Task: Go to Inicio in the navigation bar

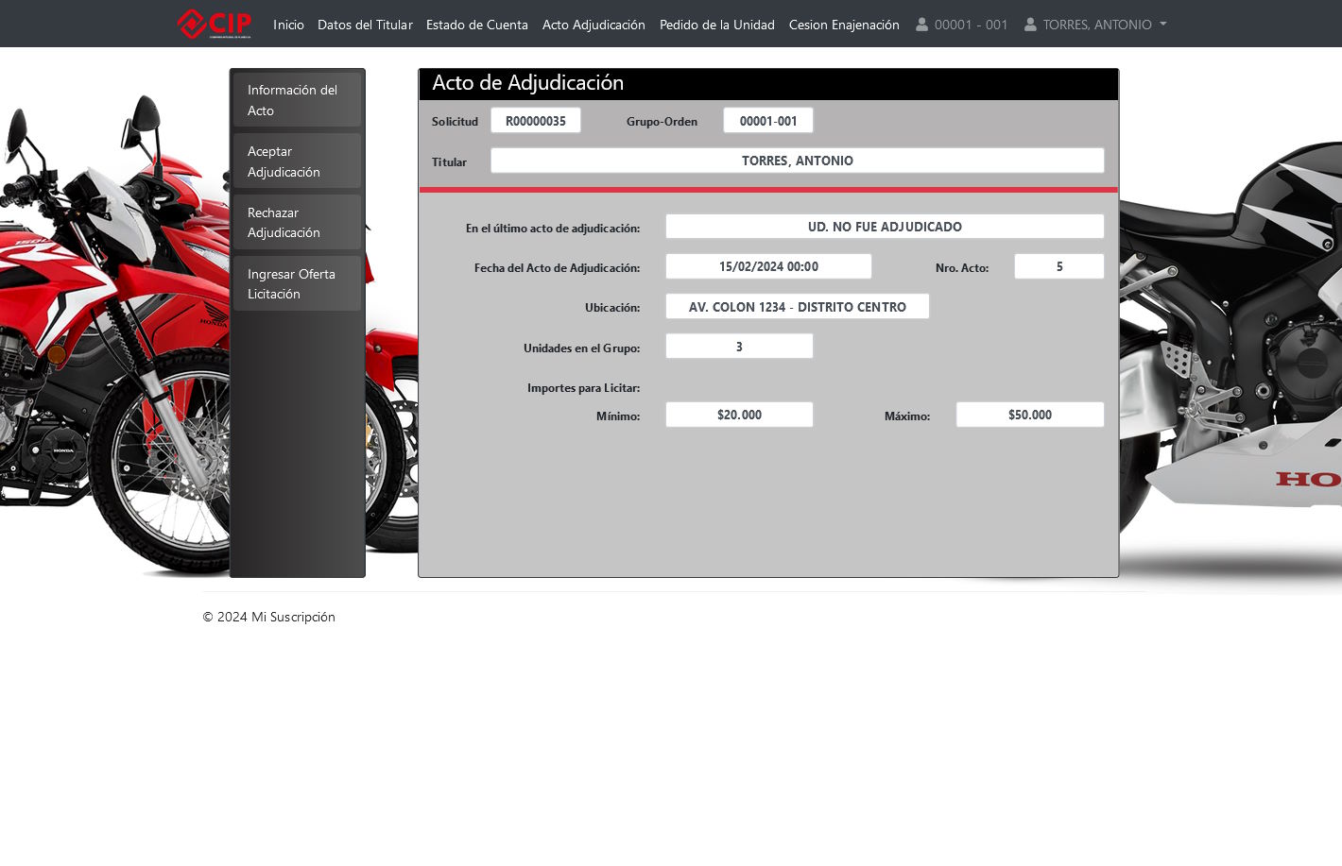Action: [x=288, y=25]
